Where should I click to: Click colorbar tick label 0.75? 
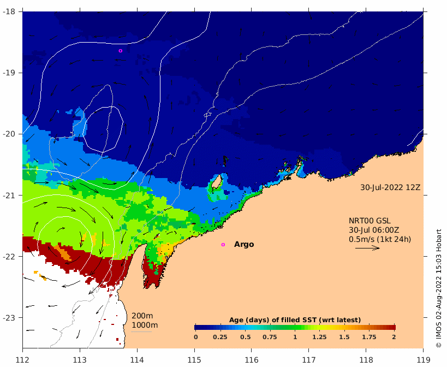pos(270,337)
